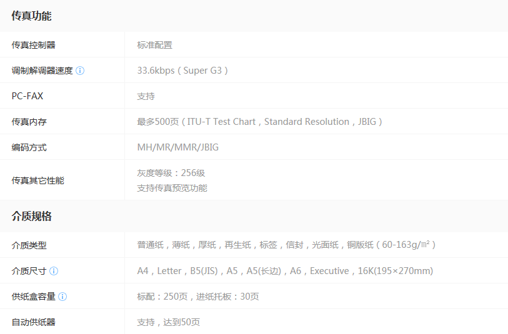Select the 编码方式 row label
The height and width of the screenshot is (334, 508).
pyautogui.click(x=29, y=147)
